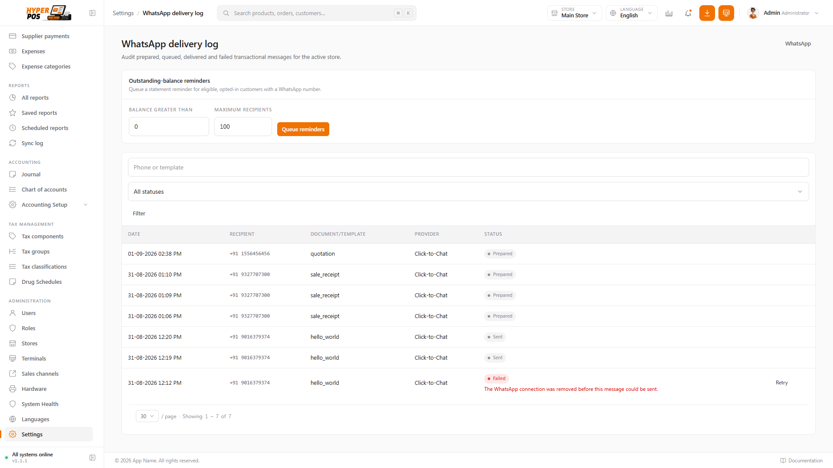Click the Filter button
This screenshot has width=833, height=468.
(139, 213)
